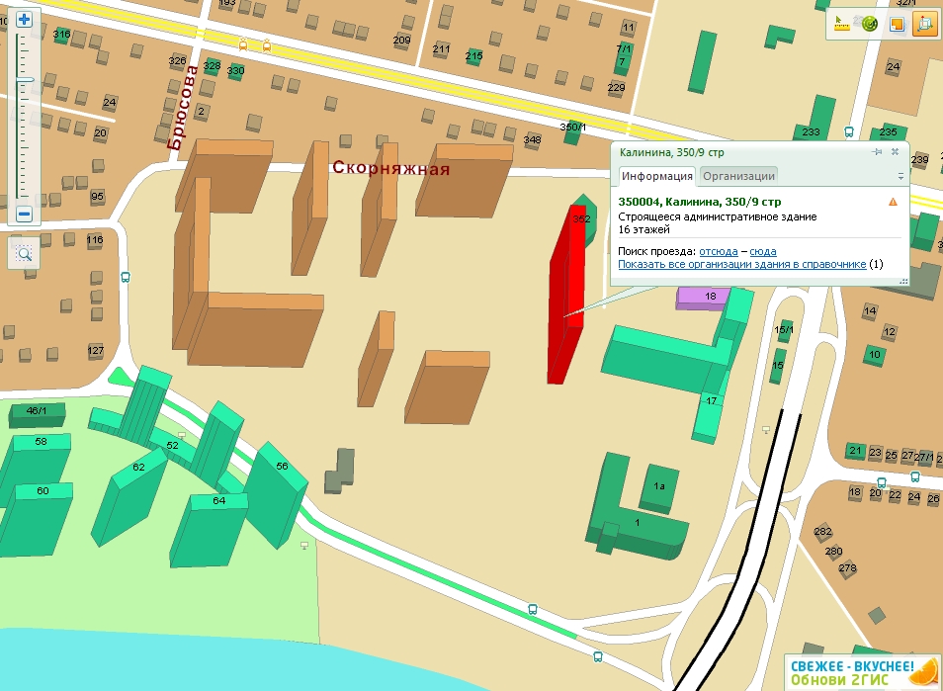Click the zoom in plus button
The image size is (943, 691).
click(x=25, y=19)
